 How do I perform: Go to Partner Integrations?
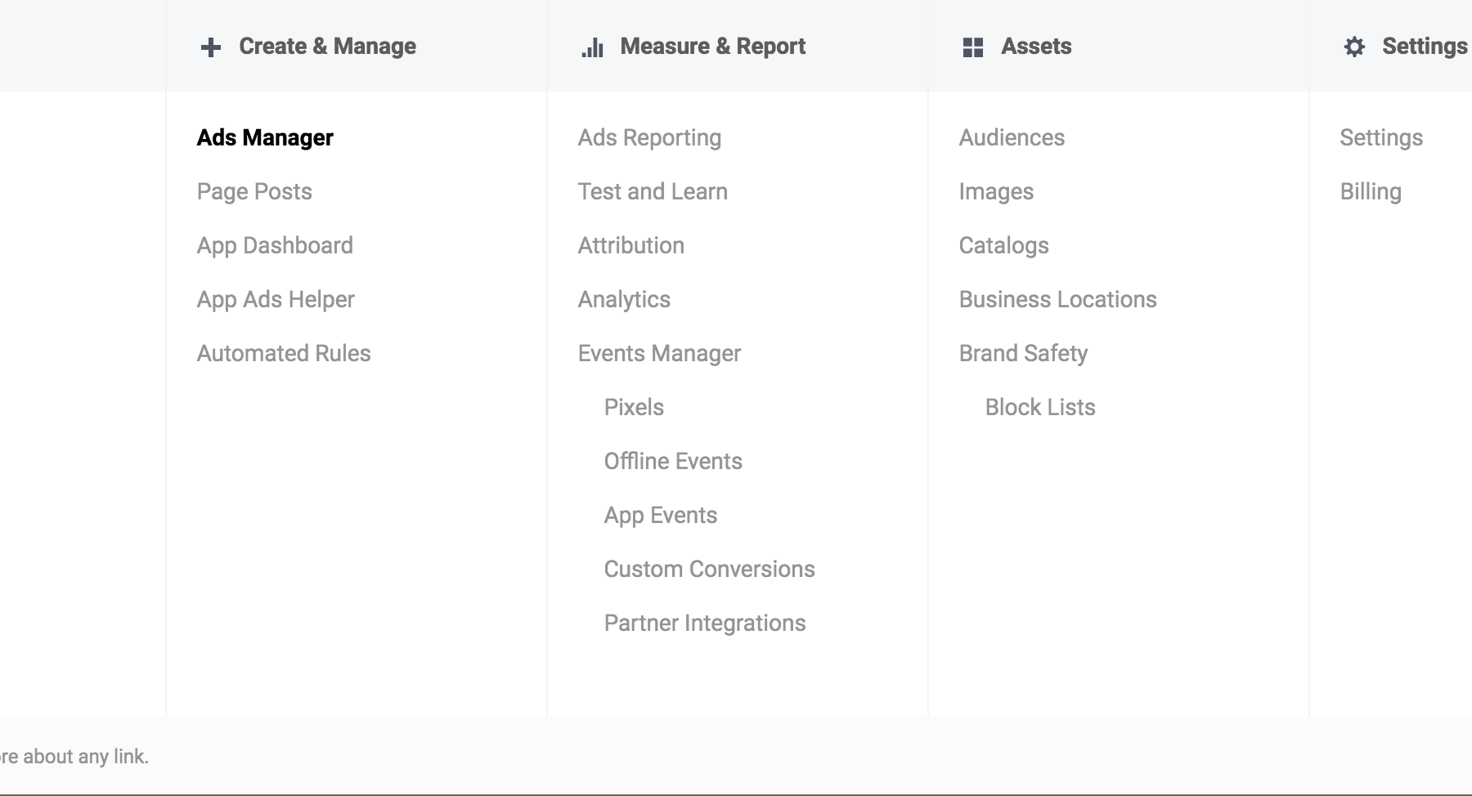coord(705,623)
